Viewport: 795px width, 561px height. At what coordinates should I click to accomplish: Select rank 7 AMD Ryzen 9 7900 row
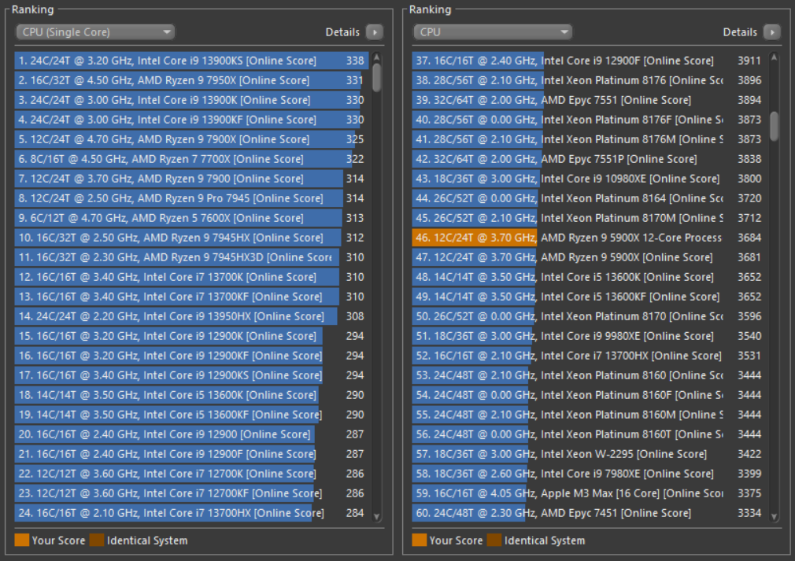(191, 179)
